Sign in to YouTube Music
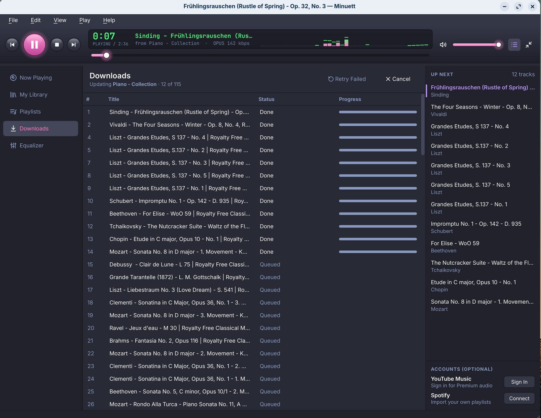The image size is (541, 418). [x=519, y=382]
